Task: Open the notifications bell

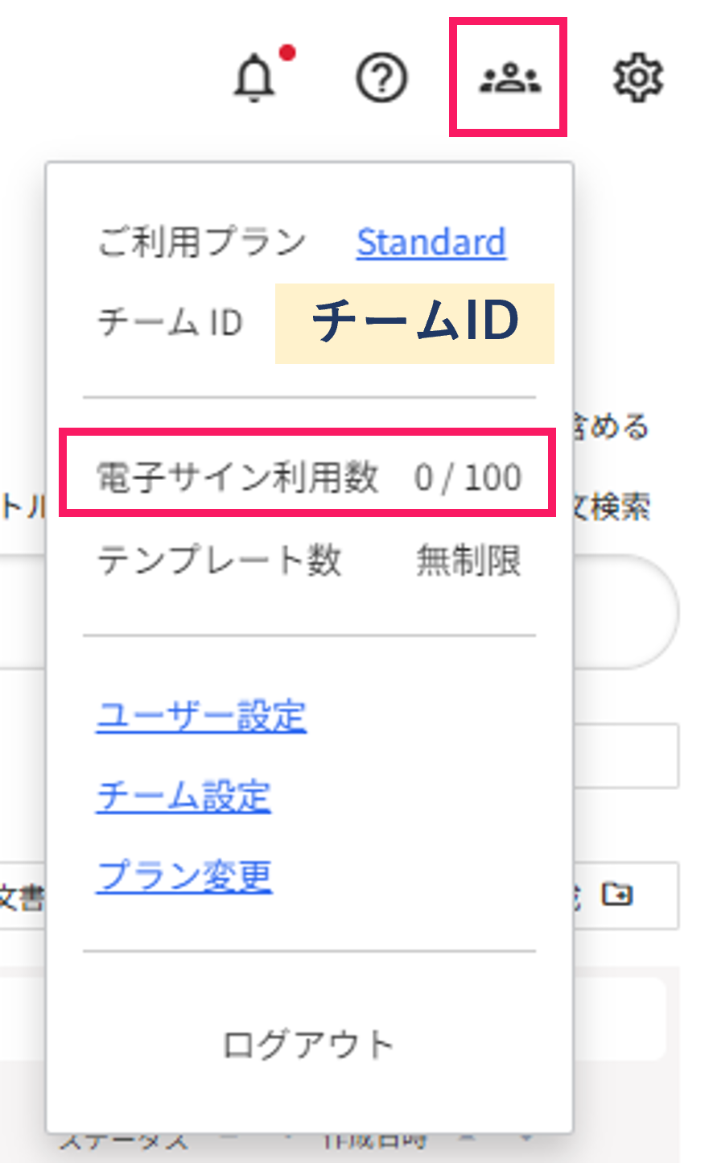Action: (255, 79)
